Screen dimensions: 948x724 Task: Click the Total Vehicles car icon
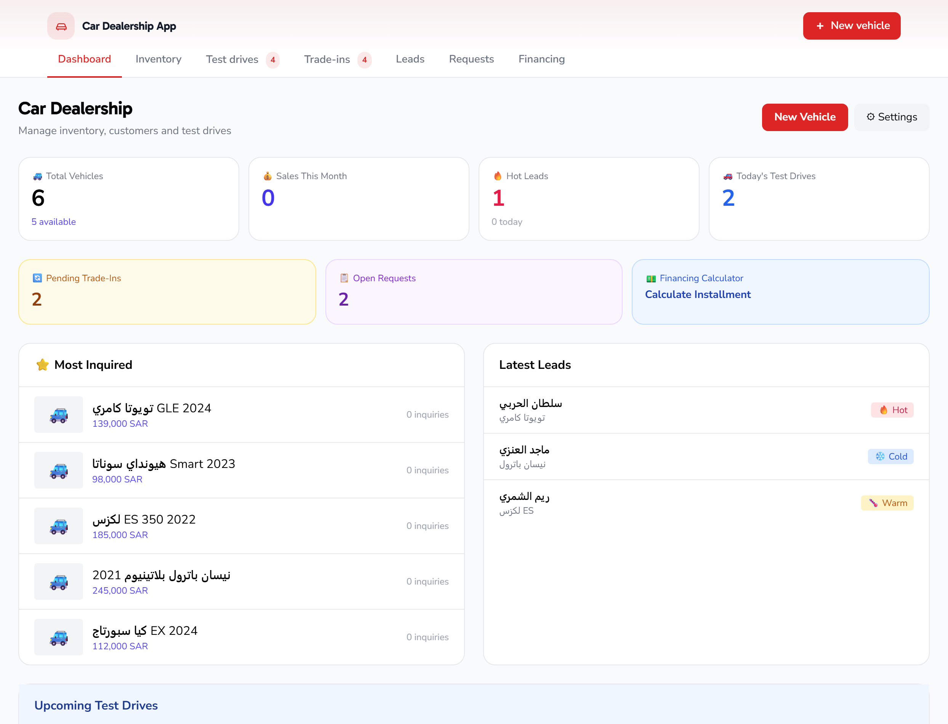pyautogui.click(x=37, y=176)
